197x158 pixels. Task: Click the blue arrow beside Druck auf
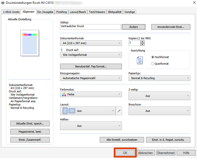62,49
